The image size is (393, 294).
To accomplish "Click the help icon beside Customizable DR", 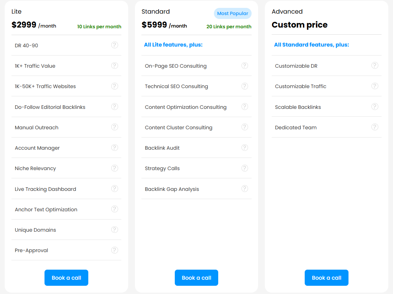I will [x=375, y=66].
